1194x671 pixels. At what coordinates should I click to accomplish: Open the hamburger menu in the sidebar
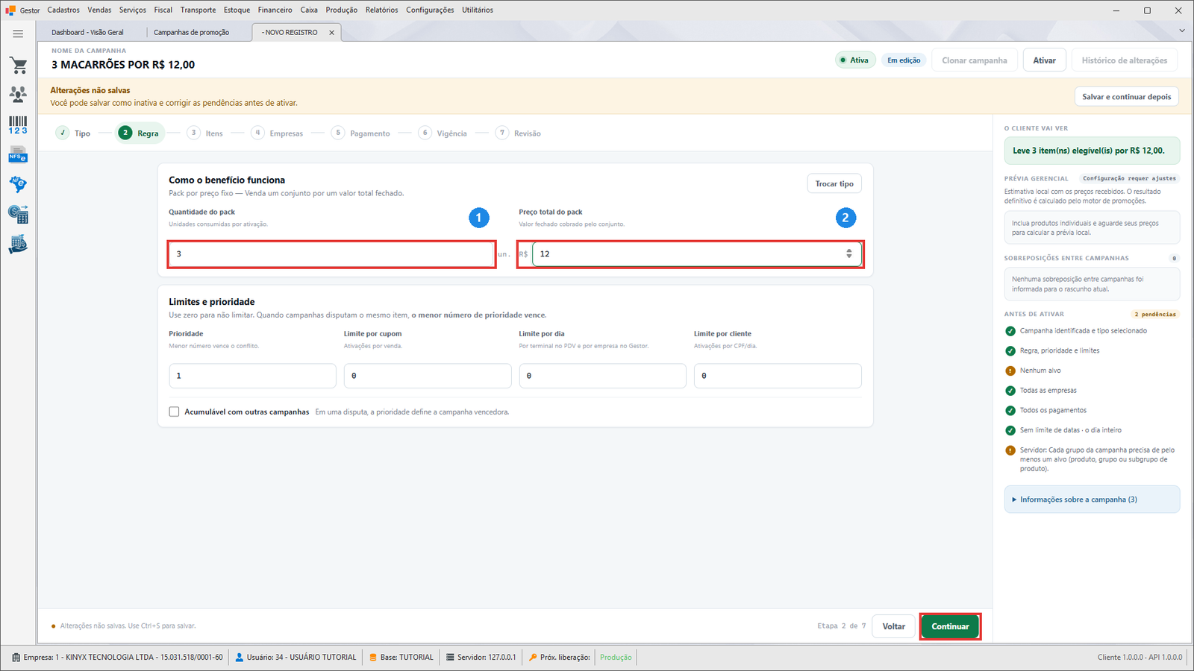18,34
